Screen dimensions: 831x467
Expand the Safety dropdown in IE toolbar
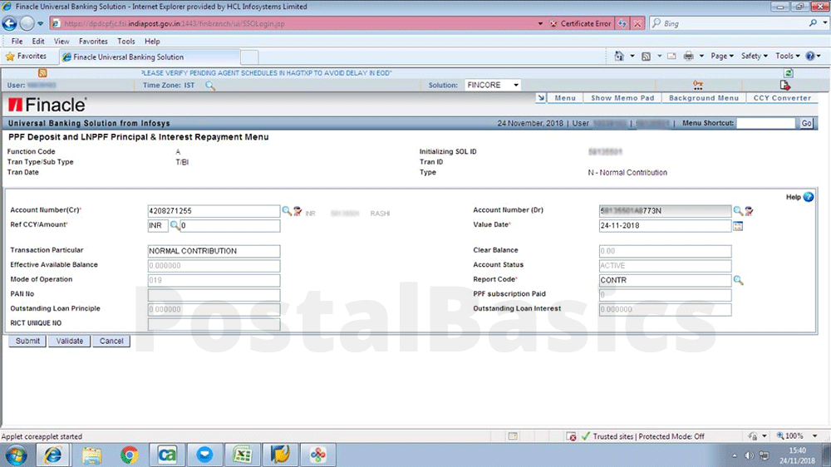pos(755,57)
